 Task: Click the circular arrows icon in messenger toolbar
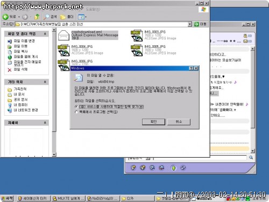183,168
